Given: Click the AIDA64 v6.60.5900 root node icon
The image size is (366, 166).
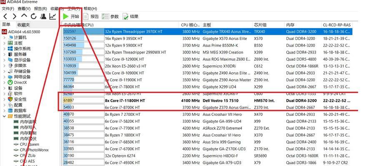Looking at the screenshot, I should [4, 32].
